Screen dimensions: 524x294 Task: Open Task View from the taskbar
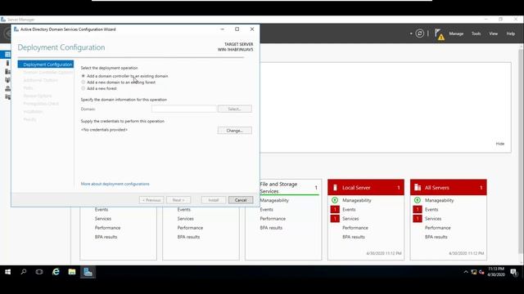pyautogui.click(x=39, y=272)
